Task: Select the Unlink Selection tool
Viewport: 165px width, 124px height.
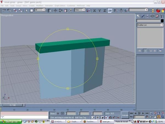Action: [x=20, y=10]
